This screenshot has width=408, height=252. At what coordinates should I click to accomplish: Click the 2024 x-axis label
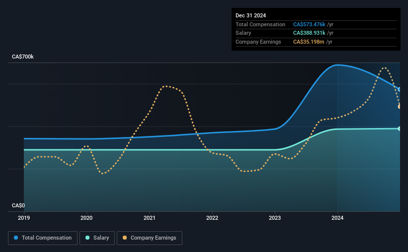point(337,218)
